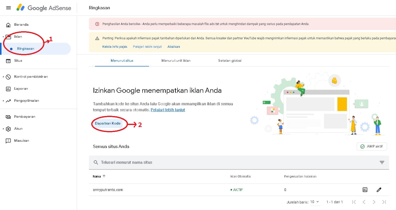Click the Ringkasan page title

pos(99,8)
